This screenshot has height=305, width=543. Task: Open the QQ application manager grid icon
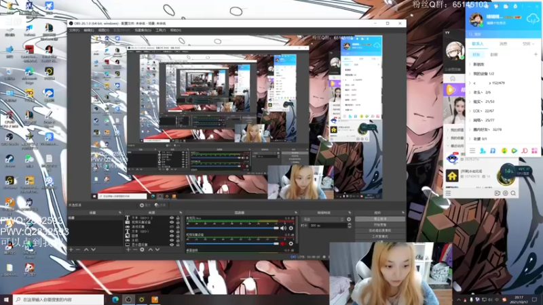(534, 150)
